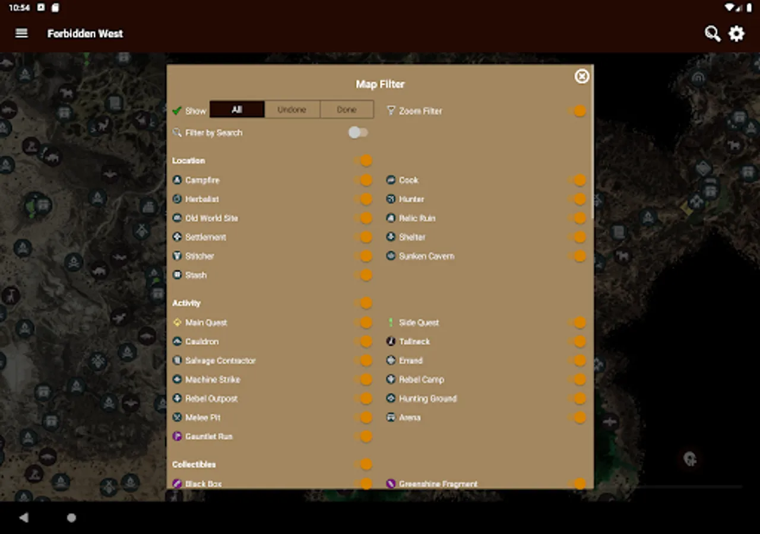760x534 pixels.
Task: Tap the Android back button
Action: click(x=24, y=517)
